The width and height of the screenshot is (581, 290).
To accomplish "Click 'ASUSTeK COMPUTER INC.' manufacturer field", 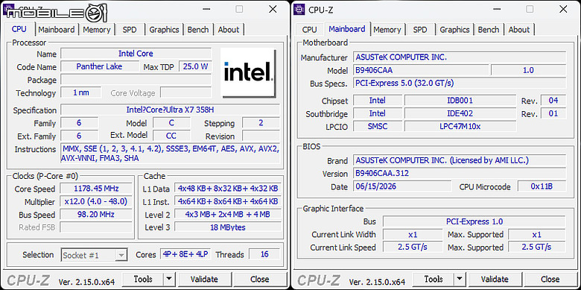I will click(x=460, y=57).
